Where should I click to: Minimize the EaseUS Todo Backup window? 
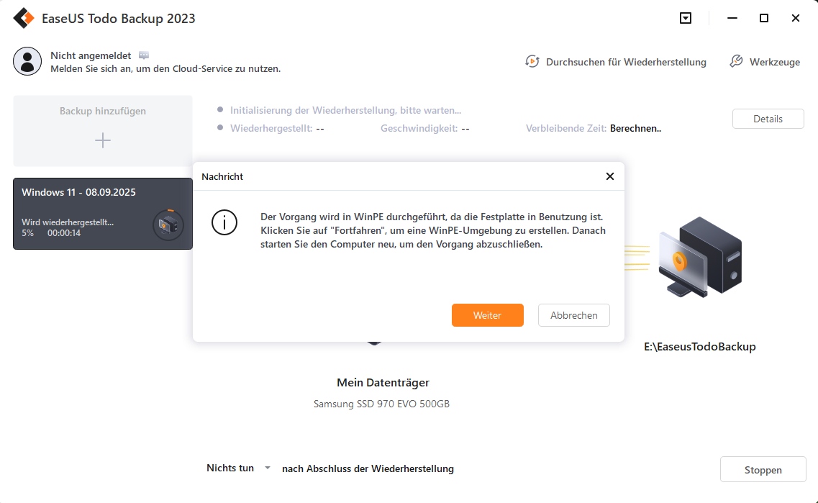coord(732,18)
